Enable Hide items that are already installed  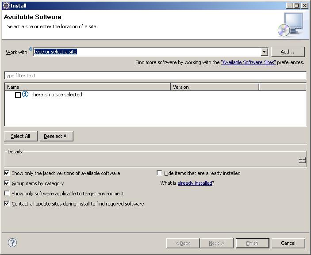[x=160, y=173]
